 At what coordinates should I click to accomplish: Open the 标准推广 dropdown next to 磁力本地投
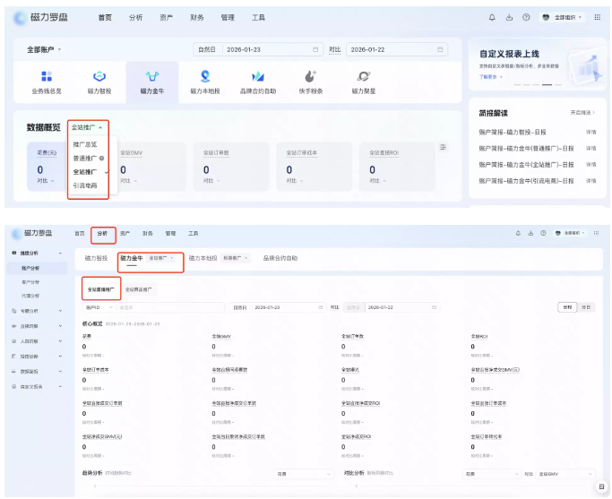coord(236,258)
